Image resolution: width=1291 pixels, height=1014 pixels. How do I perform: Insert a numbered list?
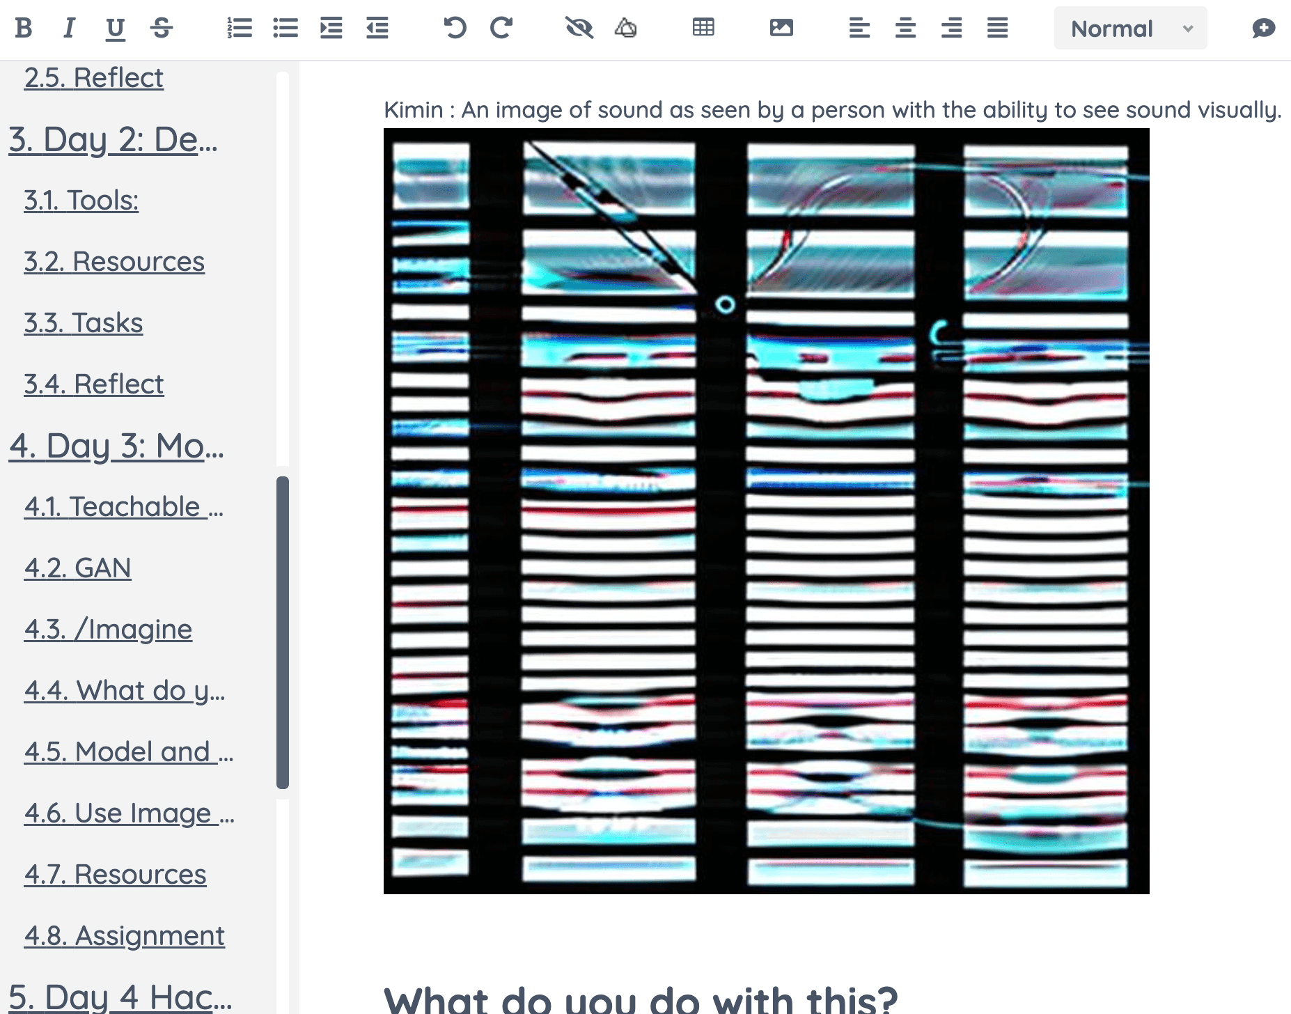240,28
